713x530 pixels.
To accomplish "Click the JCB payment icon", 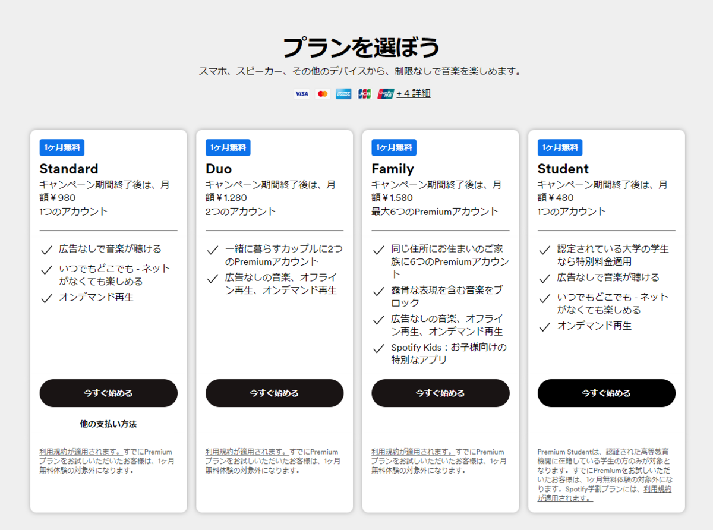I will click(x=364, y=94).
